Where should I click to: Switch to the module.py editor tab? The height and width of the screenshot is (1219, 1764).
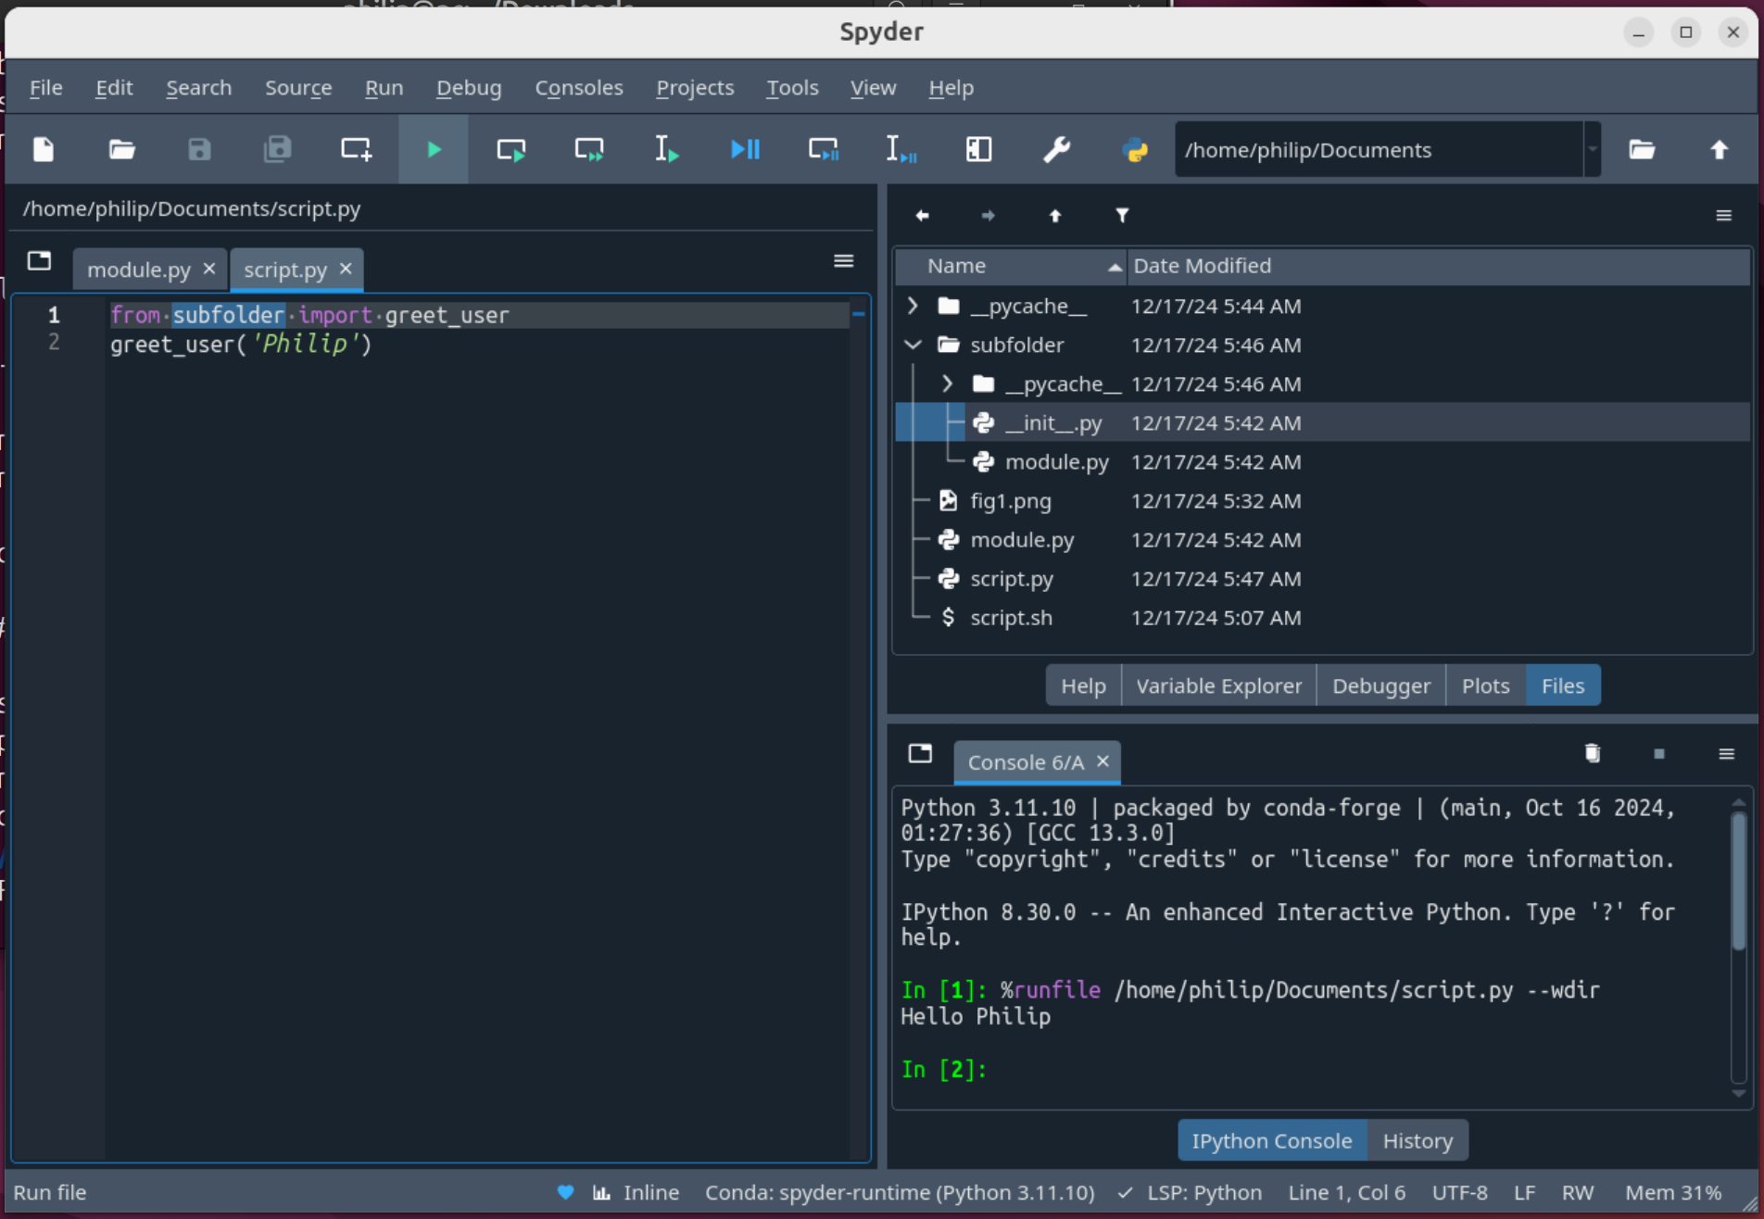point(139,270)
